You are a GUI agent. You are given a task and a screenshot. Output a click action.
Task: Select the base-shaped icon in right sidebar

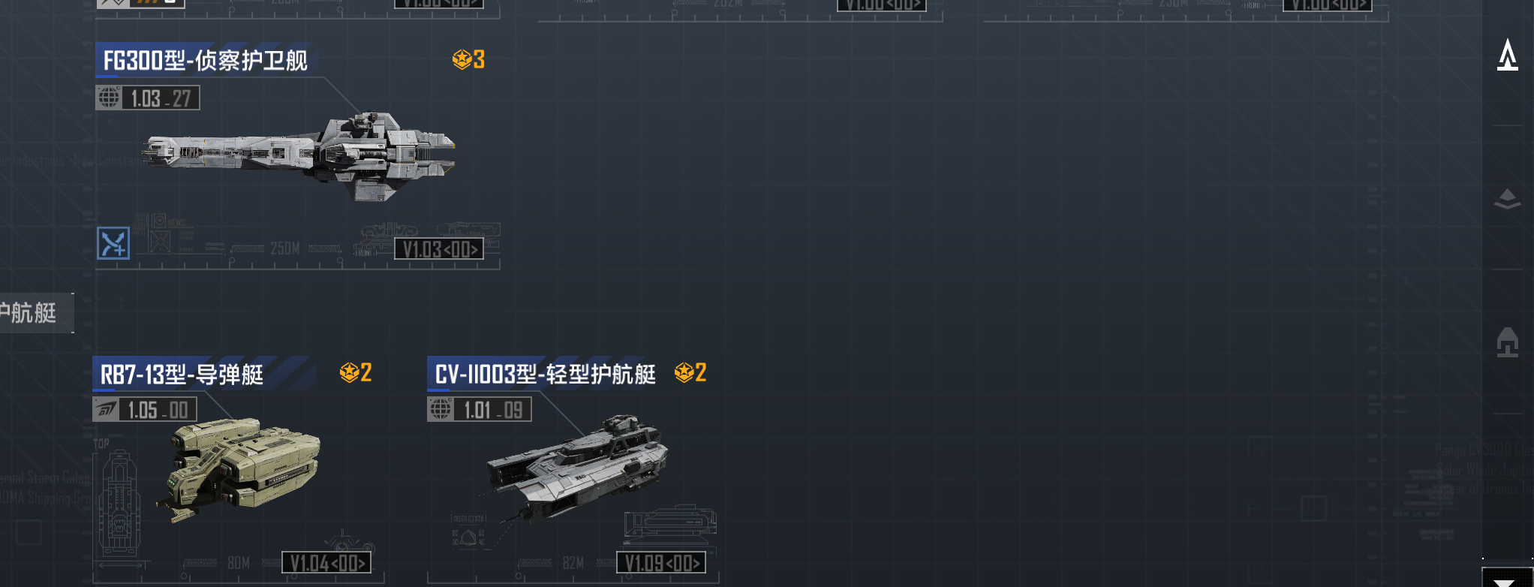coord(1507,342)
